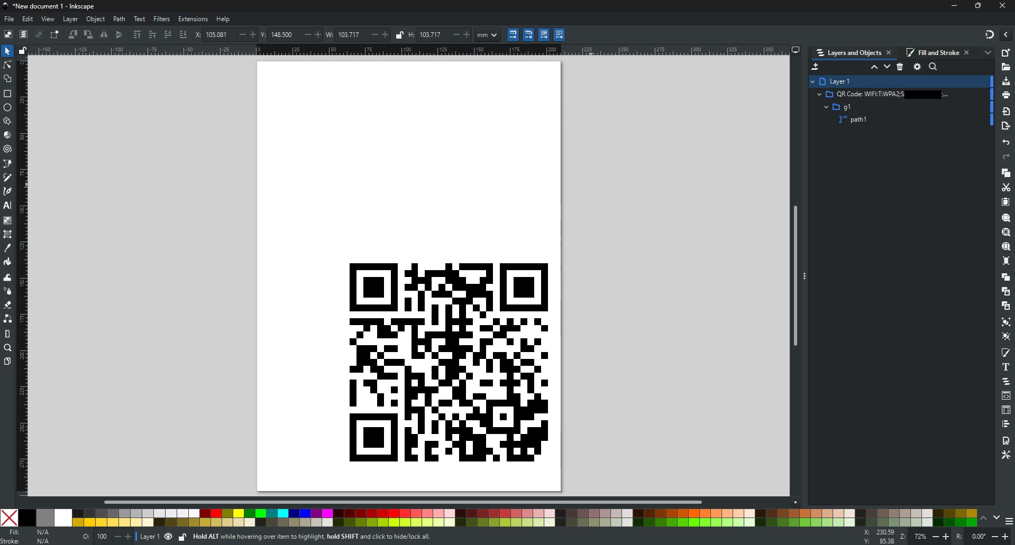Raise selection to top
This screenshot has height=545, width=1015.
pyautogui.click(x=137, y=35)
